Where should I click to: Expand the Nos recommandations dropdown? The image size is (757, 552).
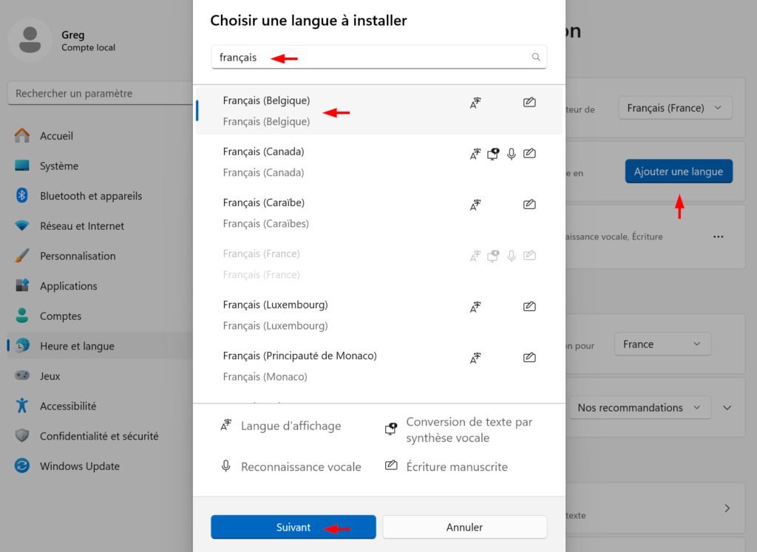(x=639, y=408)
